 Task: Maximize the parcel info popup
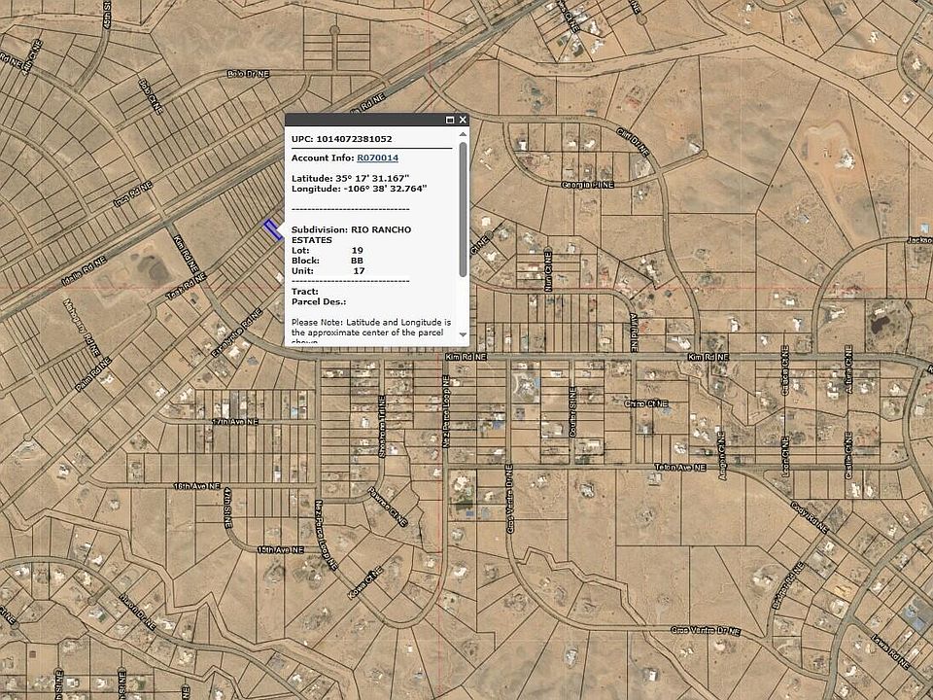(x=450, y=120)
